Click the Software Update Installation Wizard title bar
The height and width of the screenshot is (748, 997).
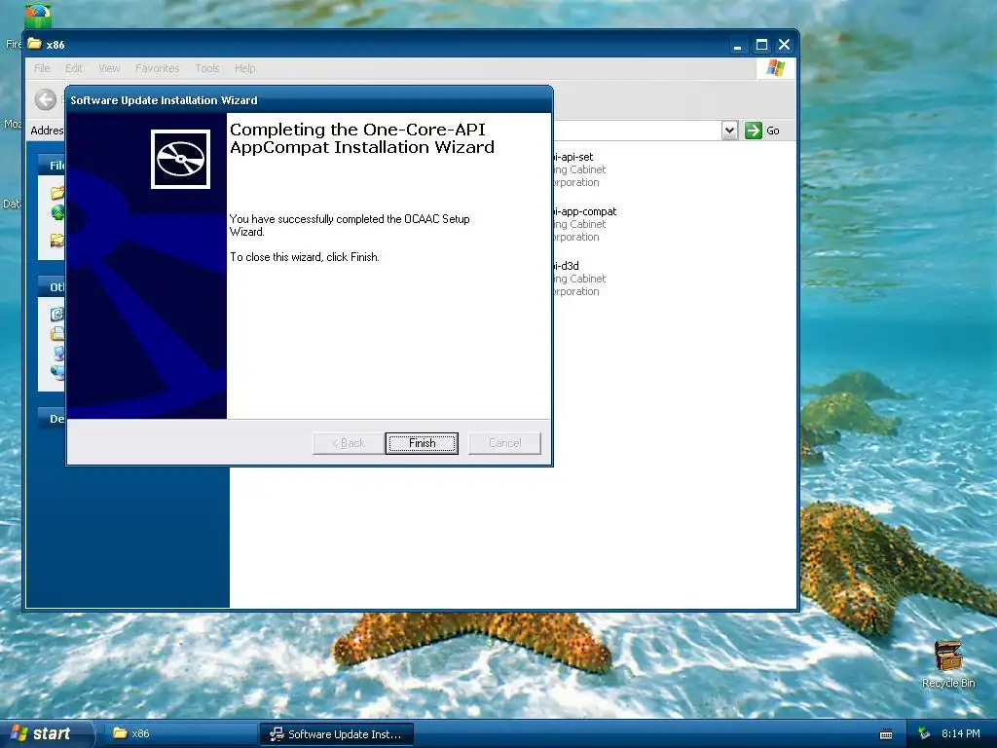(309, 100)
